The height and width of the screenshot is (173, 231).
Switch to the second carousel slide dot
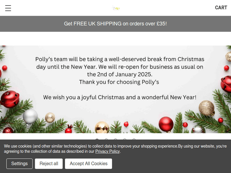point(106,140)
